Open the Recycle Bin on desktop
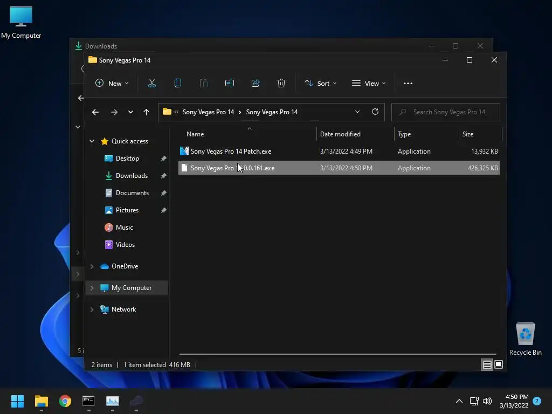 click(x=525, y=339)
